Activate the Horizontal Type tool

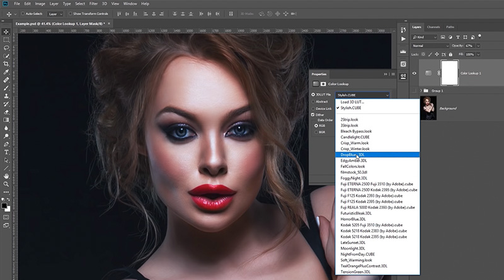6,152
